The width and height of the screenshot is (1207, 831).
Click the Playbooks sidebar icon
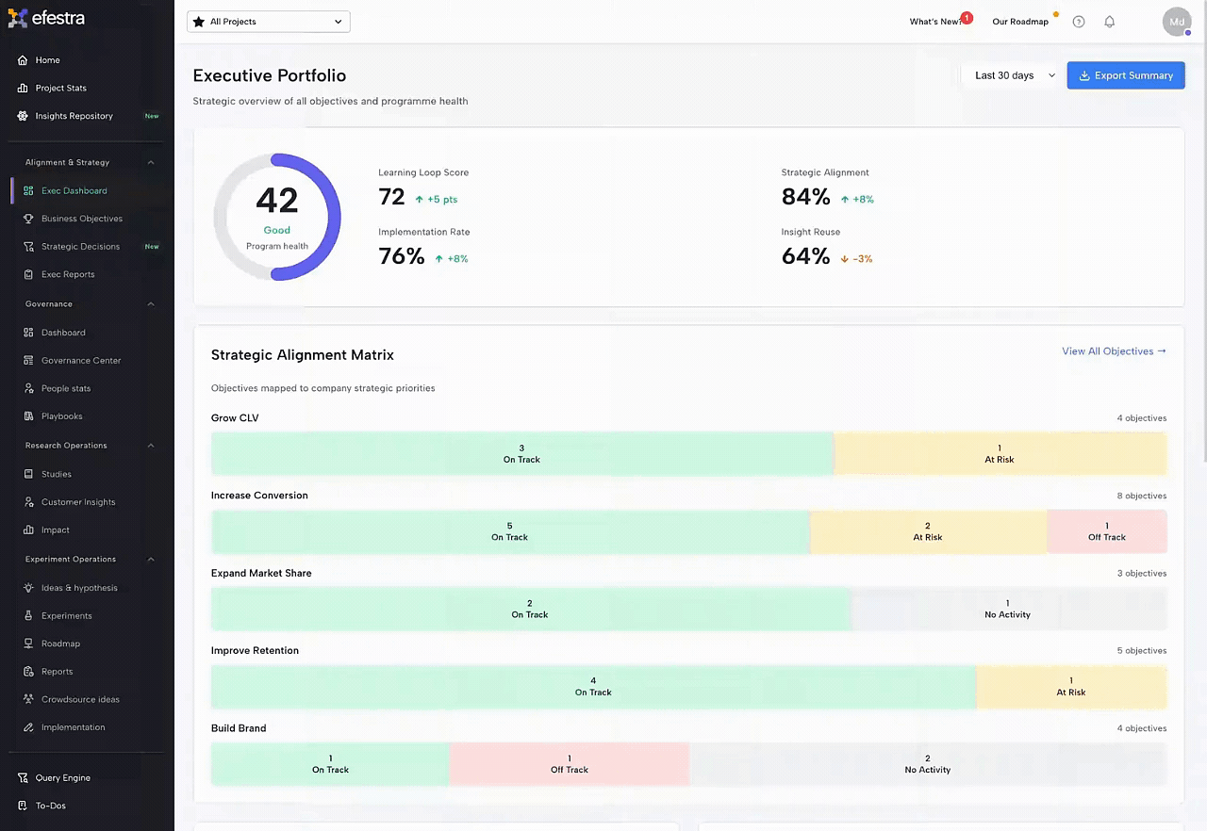pos(29,416)
